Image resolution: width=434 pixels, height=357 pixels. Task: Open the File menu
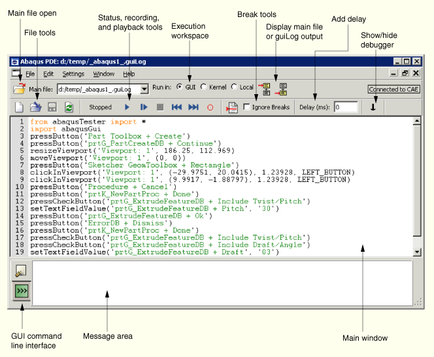point(30,74)
